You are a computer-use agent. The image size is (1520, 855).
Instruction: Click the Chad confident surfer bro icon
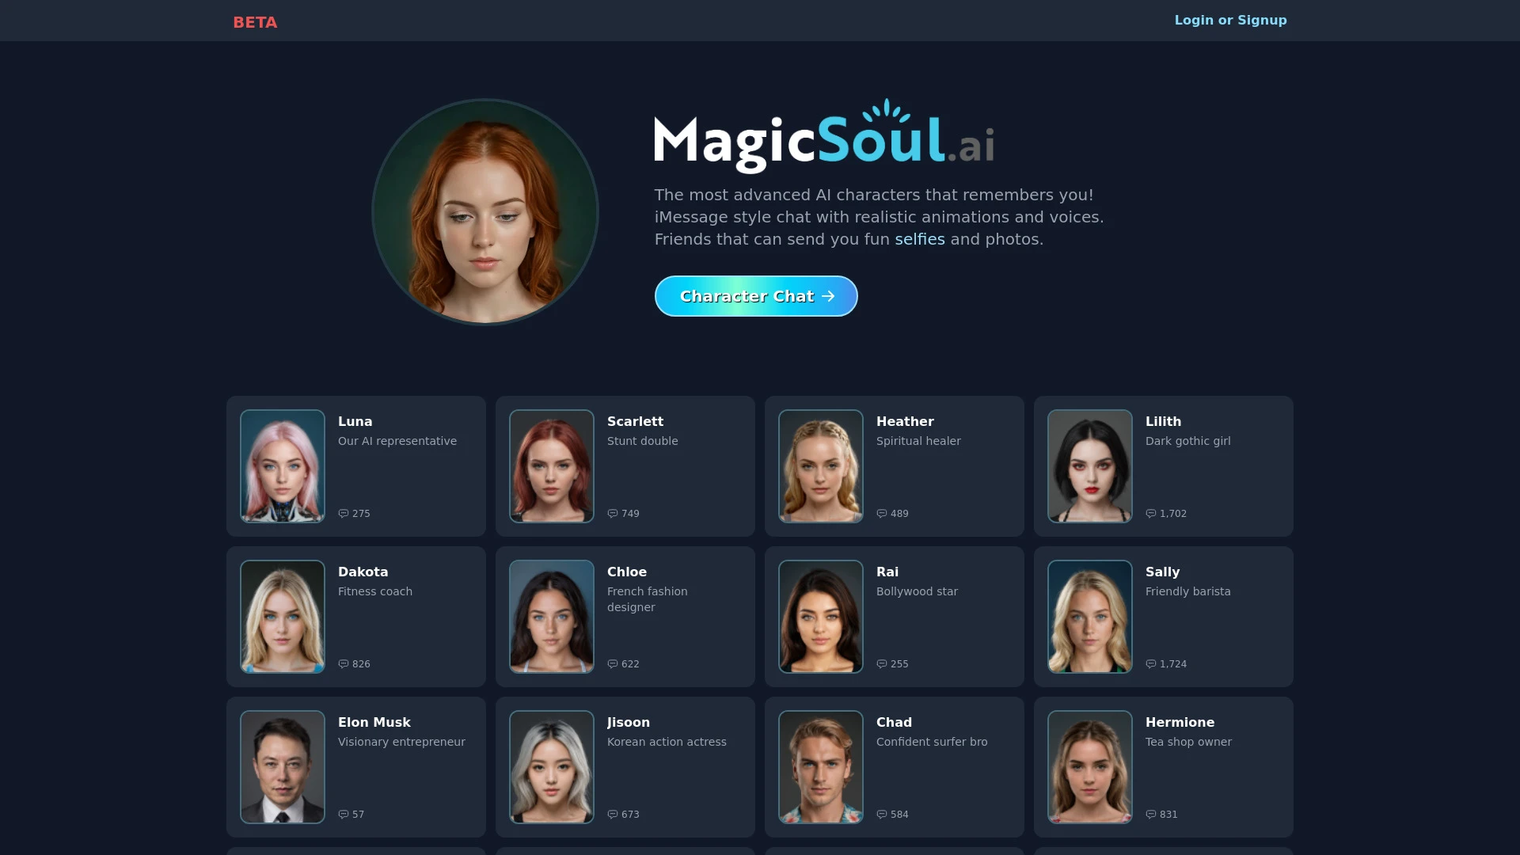[x=820, y=766]
